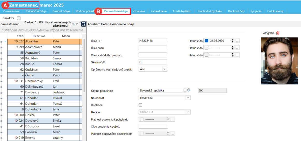Enable the Cudzinec checkbox
The height and width of the screenshot is (141, 301).
click(141, 105)
